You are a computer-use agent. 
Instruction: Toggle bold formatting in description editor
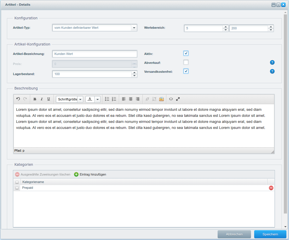coord(35,99)
